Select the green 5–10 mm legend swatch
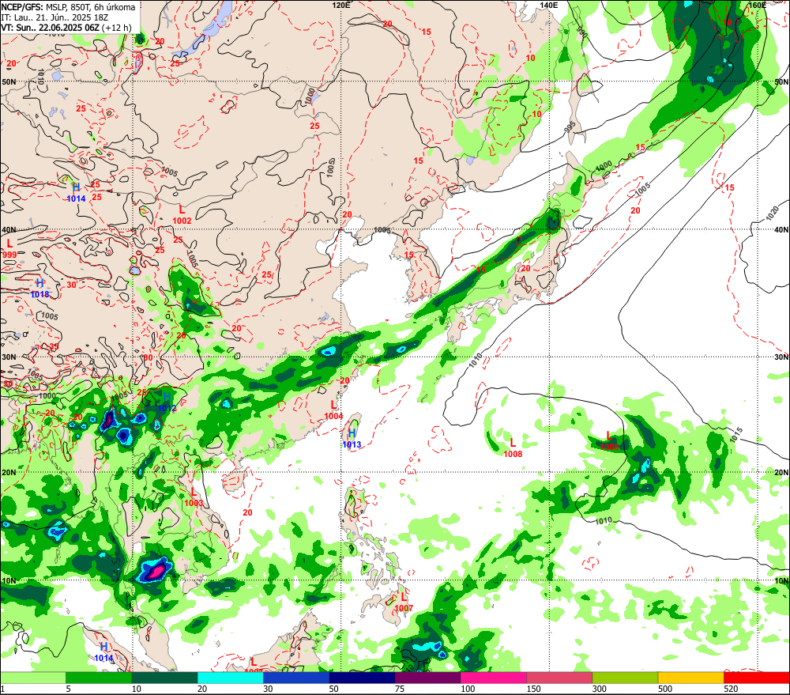 tap(99, 678)
